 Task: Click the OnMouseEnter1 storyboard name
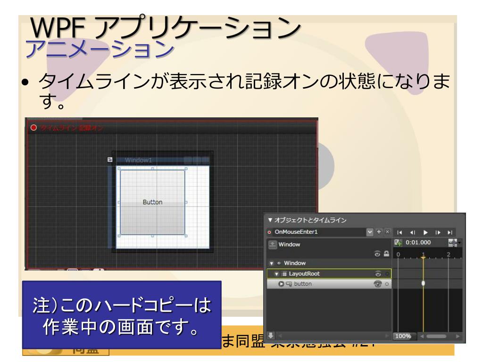click(296, 232)
